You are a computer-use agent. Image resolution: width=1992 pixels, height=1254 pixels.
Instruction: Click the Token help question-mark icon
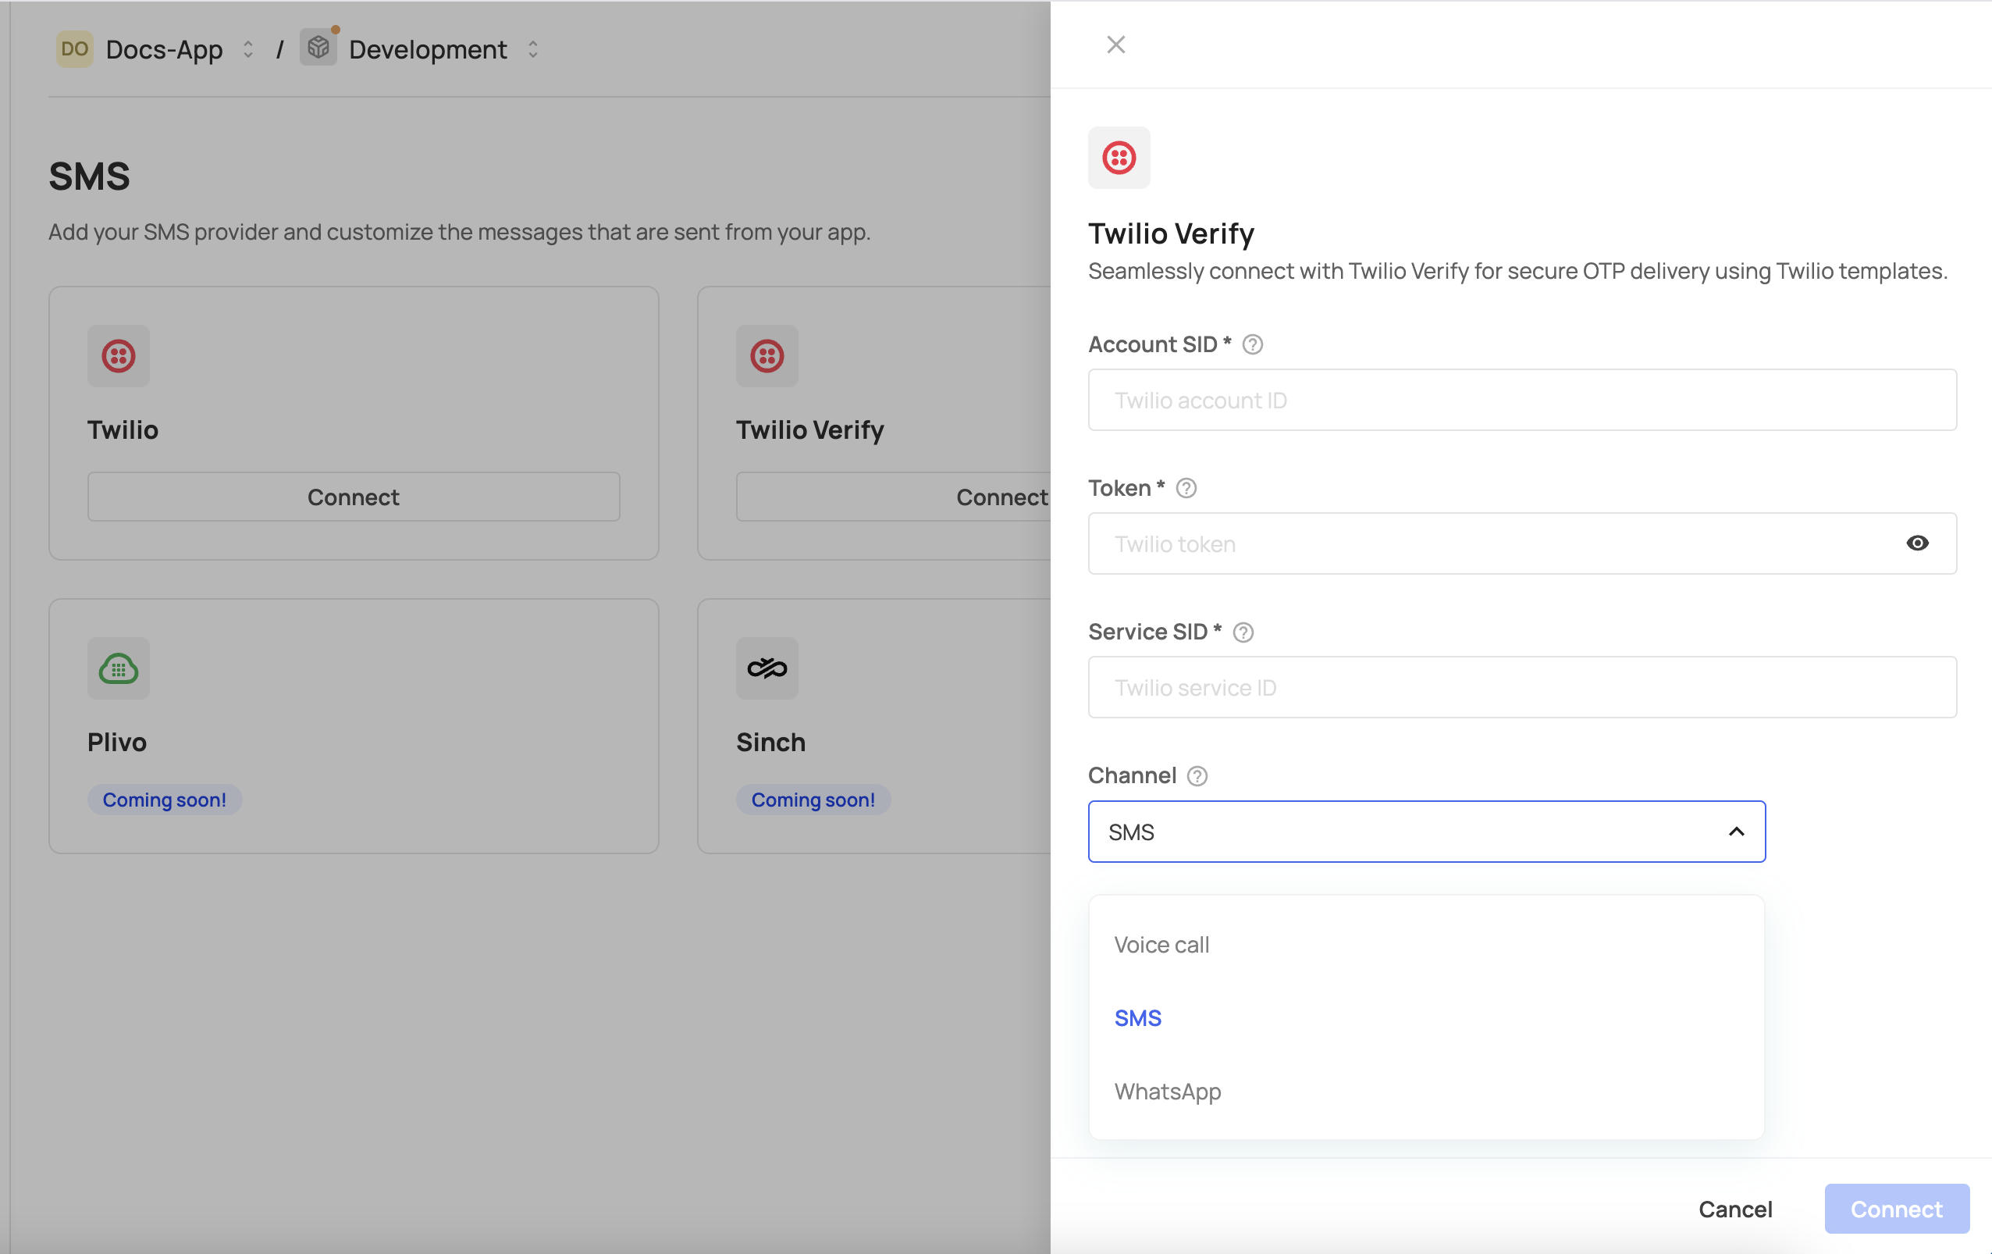[1186, 488]
